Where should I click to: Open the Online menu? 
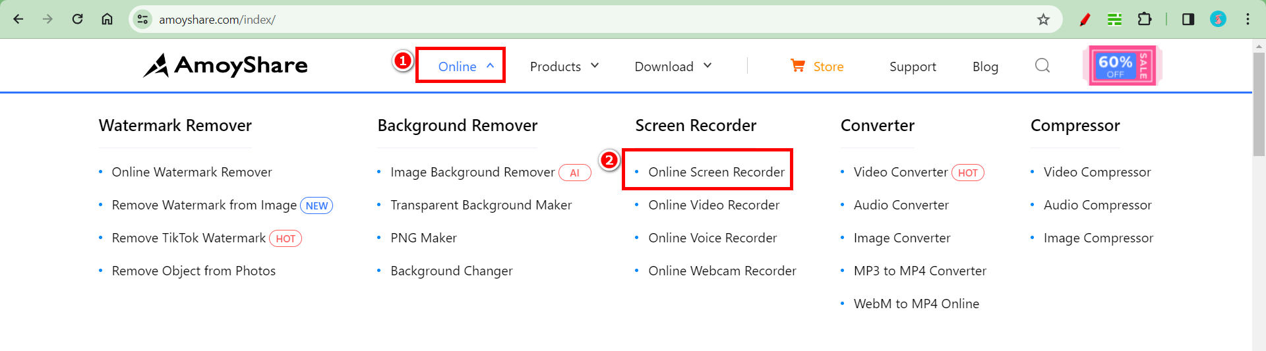[457, 67]
